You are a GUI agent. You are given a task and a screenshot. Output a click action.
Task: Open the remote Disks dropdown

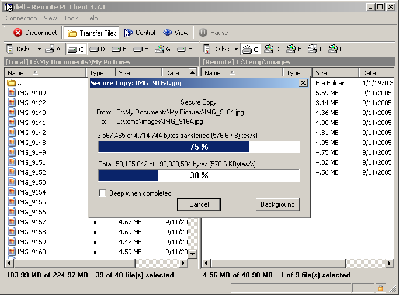point(236,49)
